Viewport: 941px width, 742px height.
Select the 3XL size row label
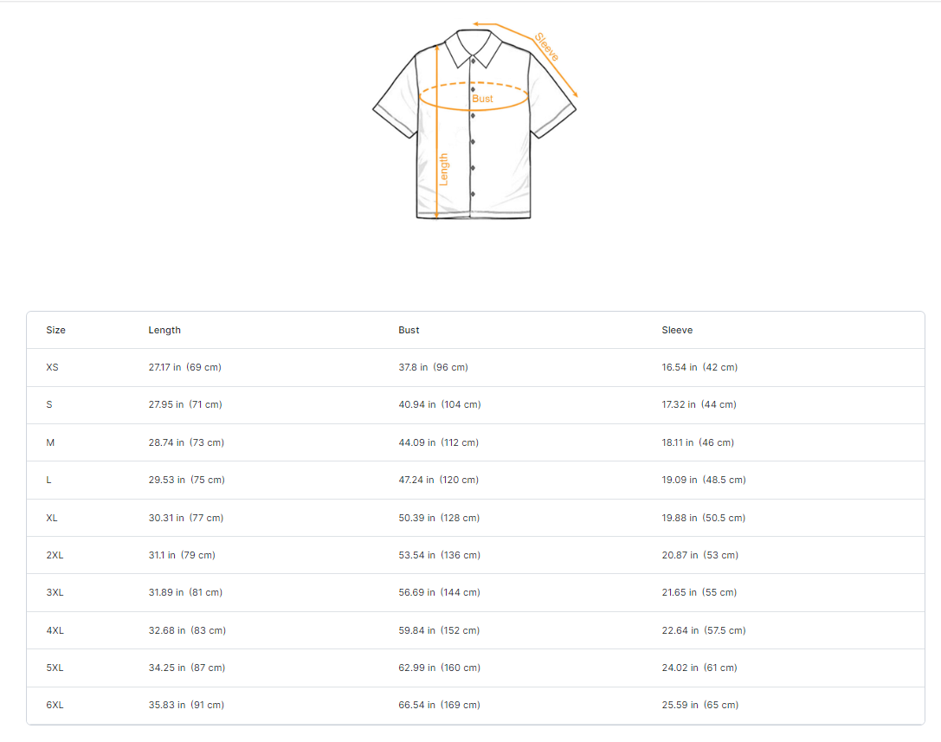point(55,592)
